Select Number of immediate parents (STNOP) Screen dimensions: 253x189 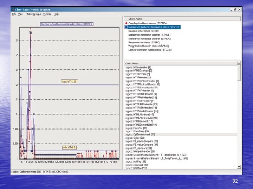point(149,35)
